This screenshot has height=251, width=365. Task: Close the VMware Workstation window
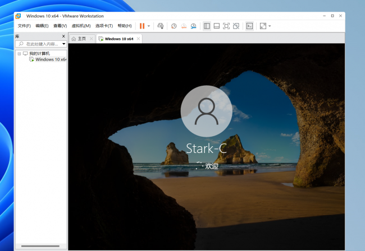pyautogui.click(x=340, y=16)
